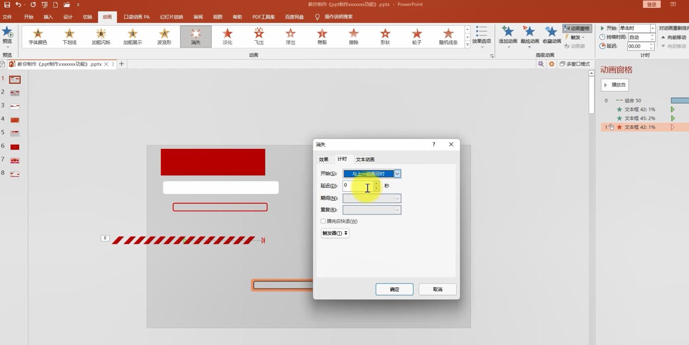The image size is (689, 345).
Task: Expand the 开始 dropdown in the dialog
Action: click(x=397, y=174)
